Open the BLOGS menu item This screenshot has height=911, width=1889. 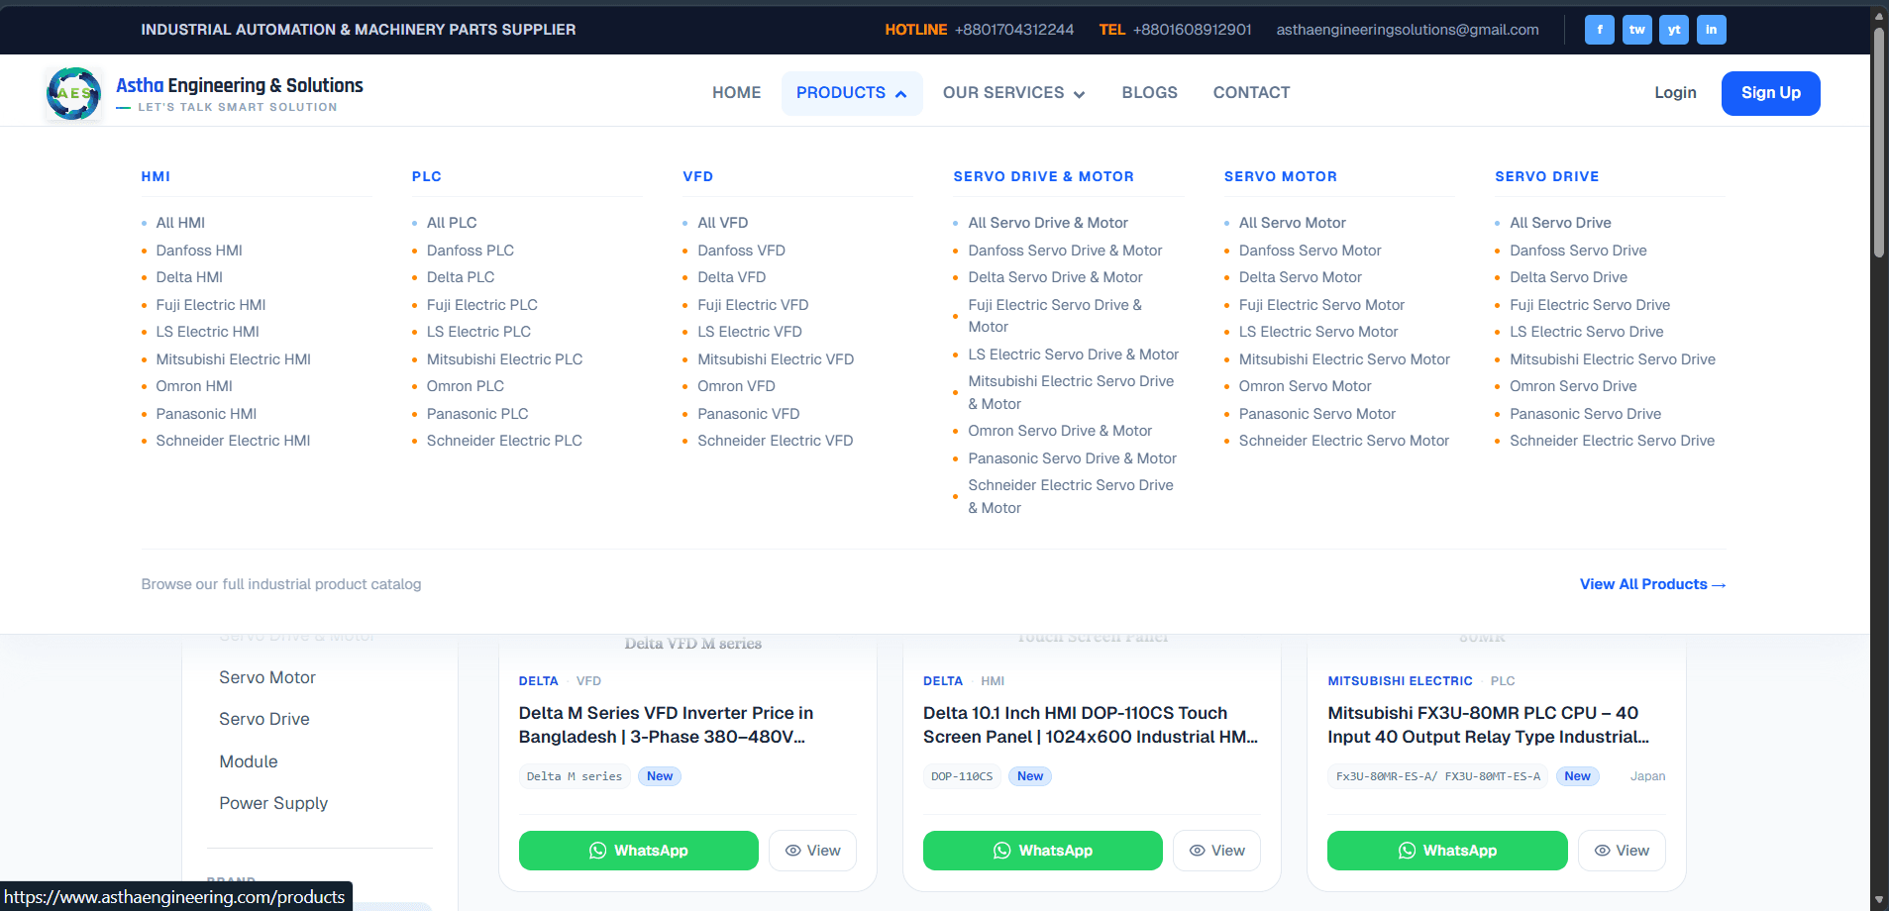coord(1149,93)
